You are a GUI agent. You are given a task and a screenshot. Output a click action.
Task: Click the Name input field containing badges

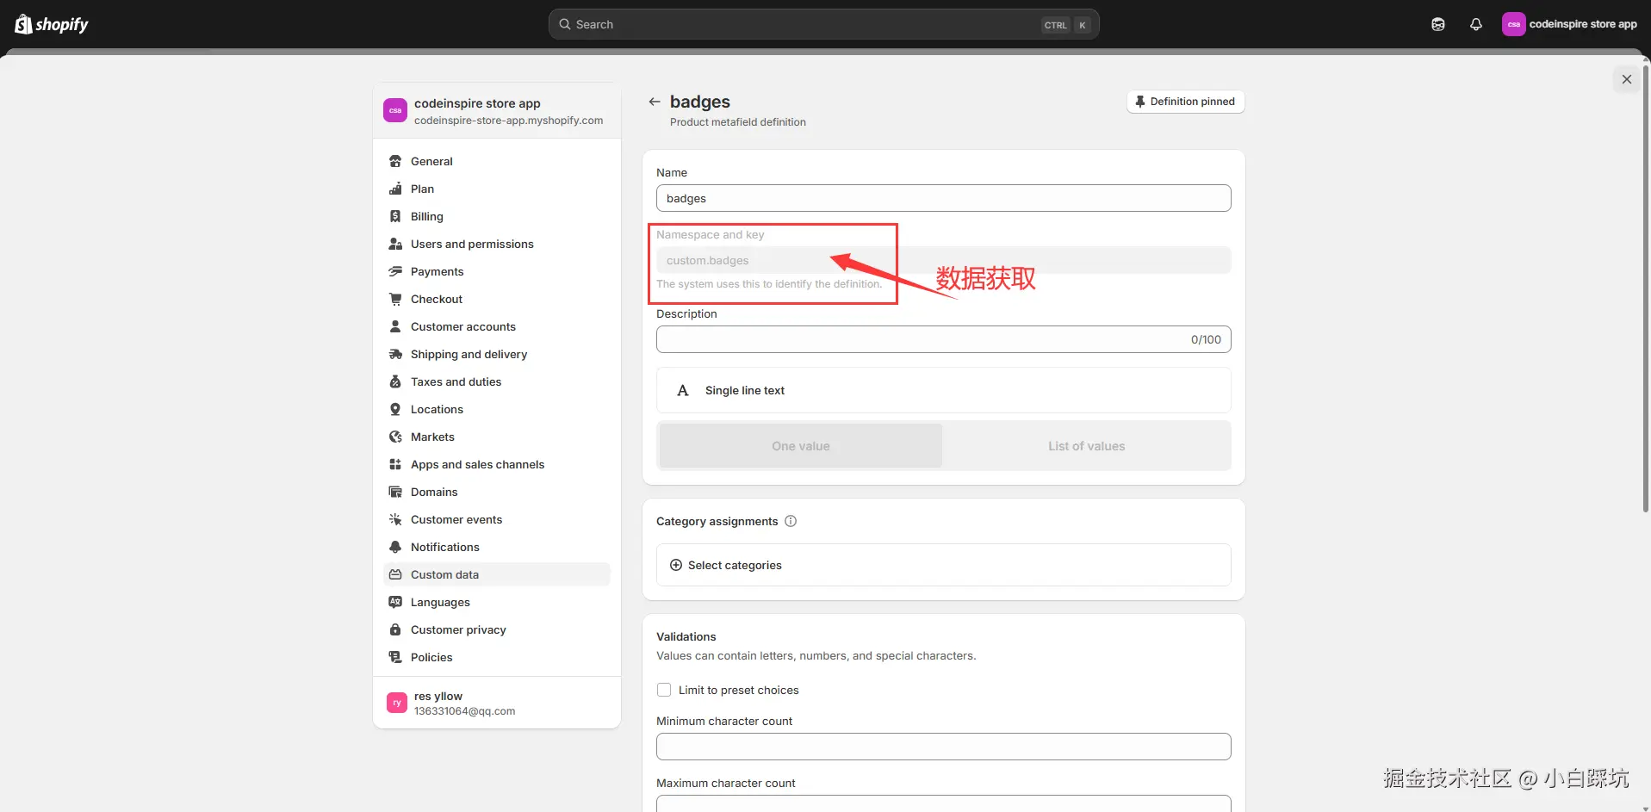point(943,198)
